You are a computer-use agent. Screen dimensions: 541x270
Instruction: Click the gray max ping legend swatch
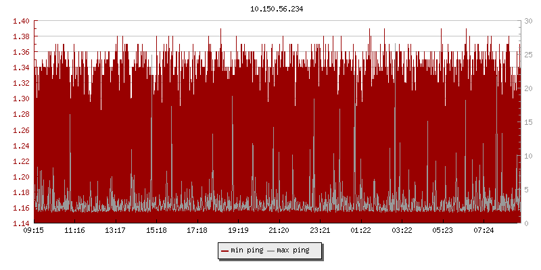point(271,250)
